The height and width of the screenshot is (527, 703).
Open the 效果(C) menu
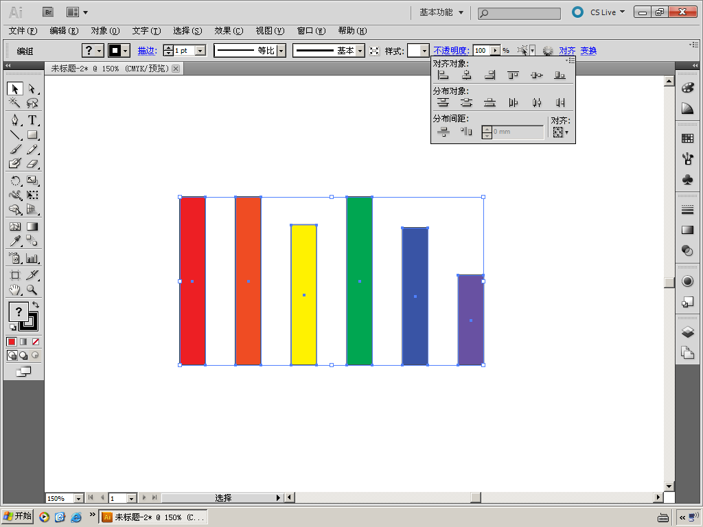(229, 30)
